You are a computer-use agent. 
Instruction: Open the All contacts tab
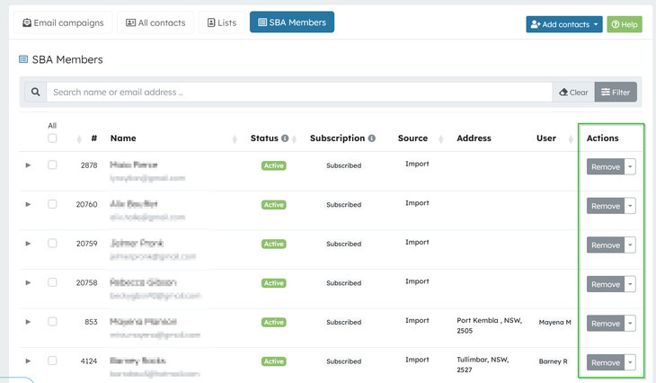(x=155, y=22)
